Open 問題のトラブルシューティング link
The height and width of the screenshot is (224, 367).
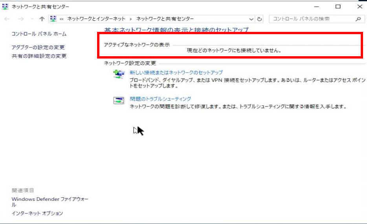pyautogui.click(x=160, y=99)
